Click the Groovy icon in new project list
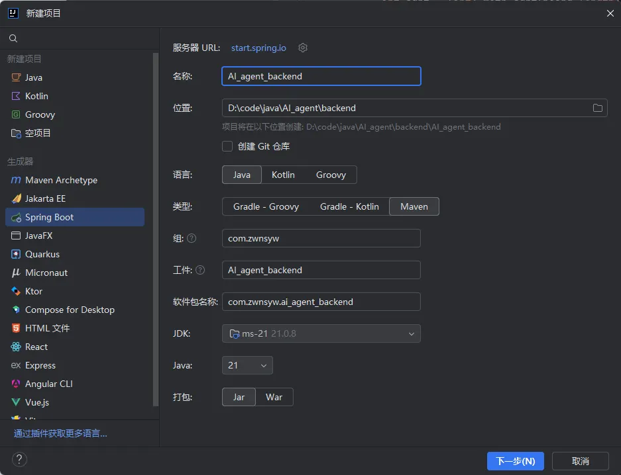The width and height of the screenshot is (621, 475). [x=16, y=114]
